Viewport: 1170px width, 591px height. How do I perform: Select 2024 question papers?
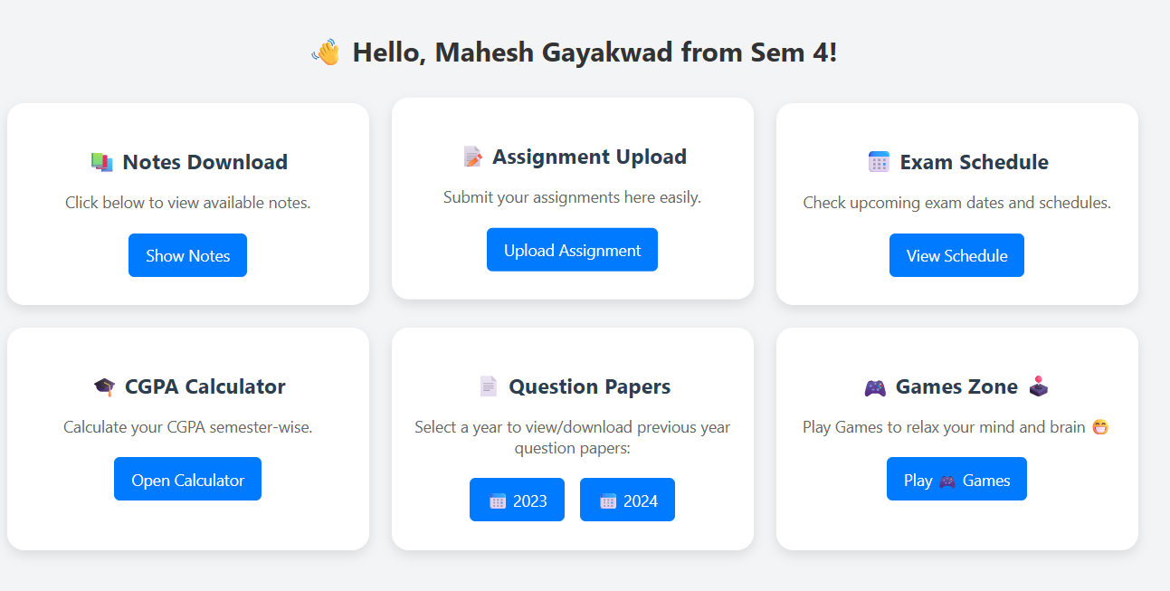click(x=627, y=500)
